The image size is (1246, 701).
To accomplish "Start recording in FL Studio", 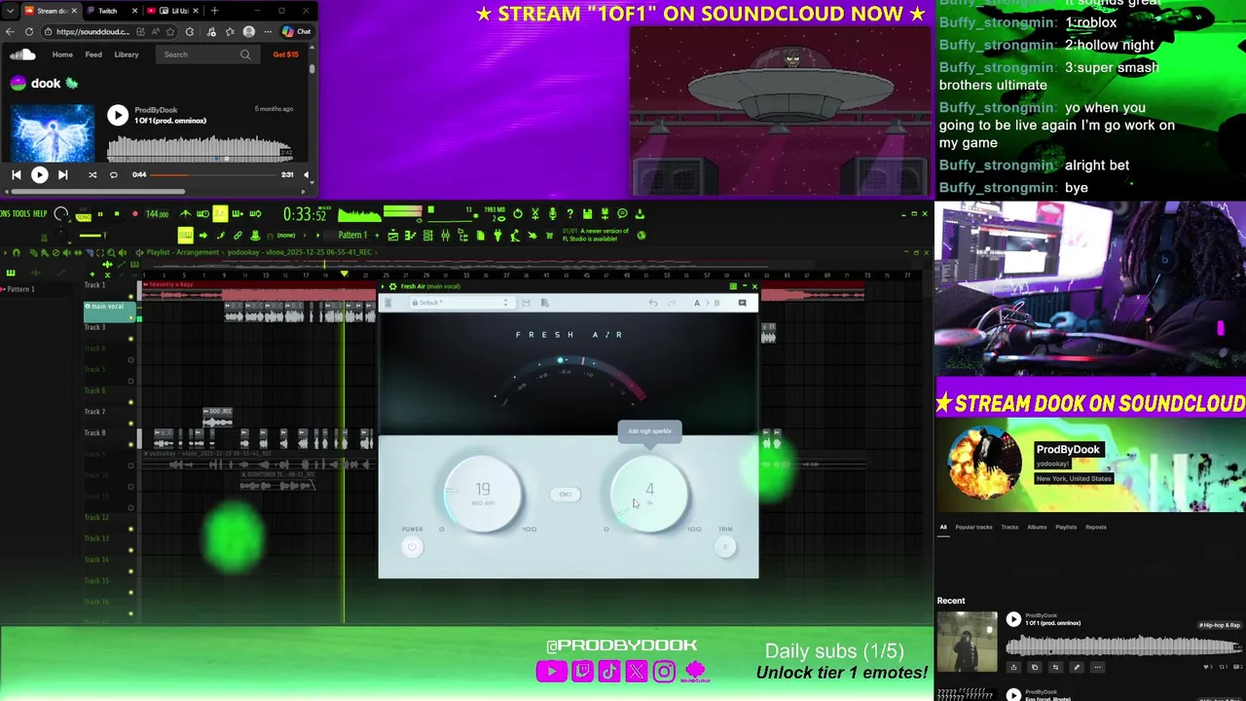I will pos(135,213).
